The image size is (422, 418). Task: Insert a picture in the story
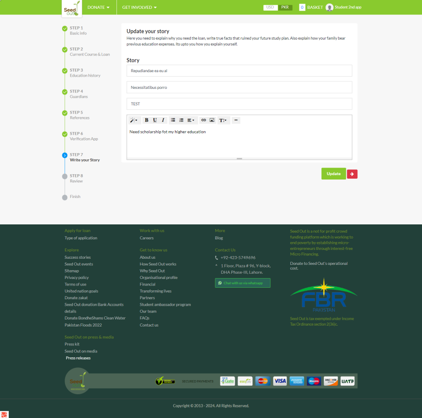click(212, 120)
